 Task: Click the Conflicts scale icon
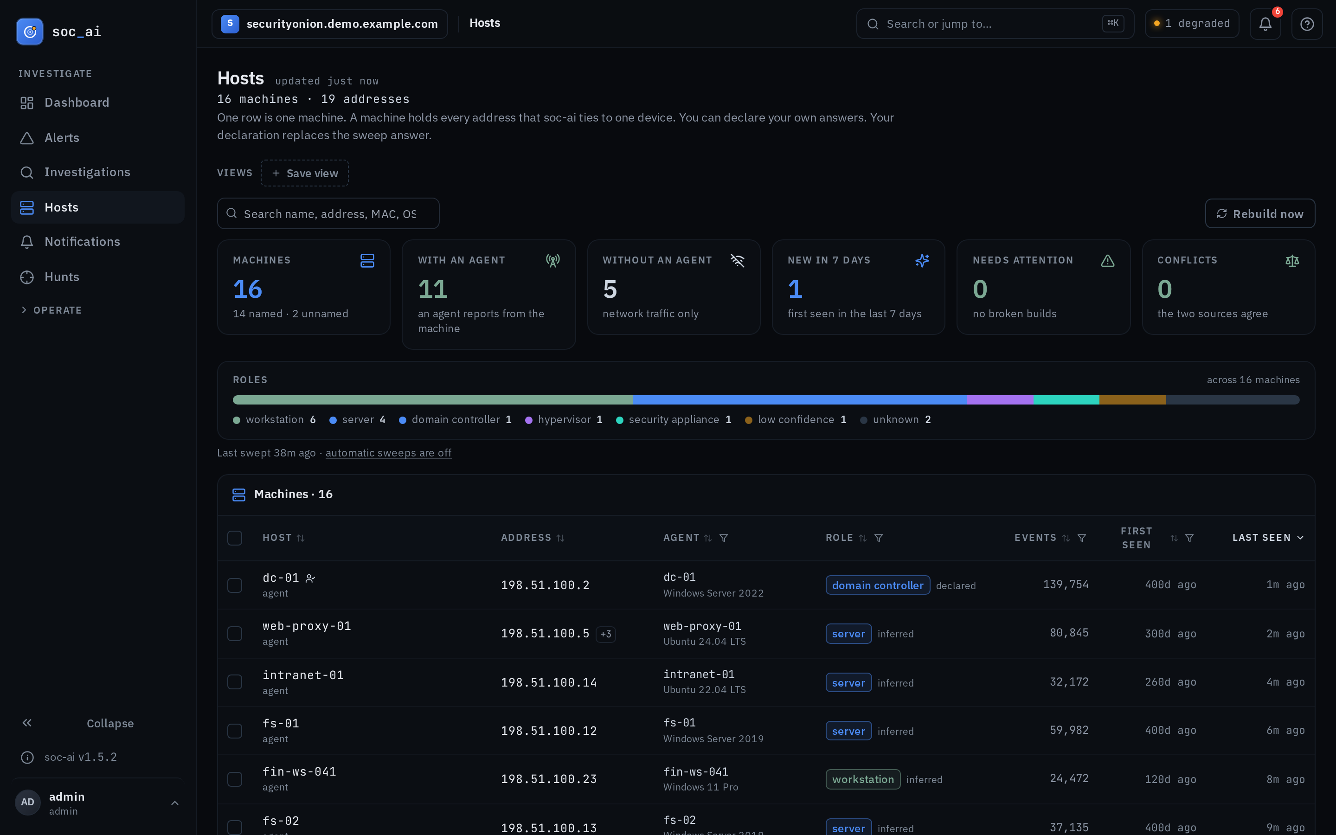click(x=1292, y=261)
